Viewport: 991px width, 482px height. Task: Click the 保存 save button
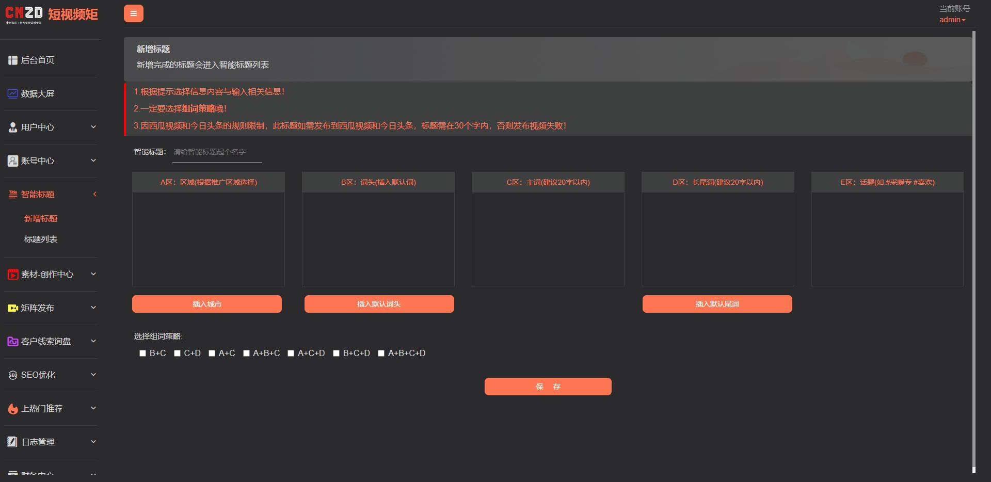click(548, 387)
